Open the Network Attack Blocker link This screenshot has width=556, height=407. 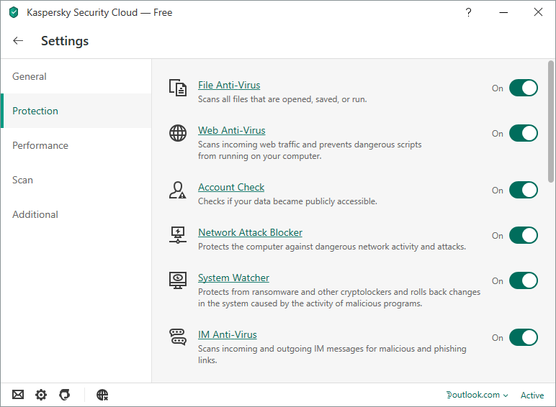251,232
